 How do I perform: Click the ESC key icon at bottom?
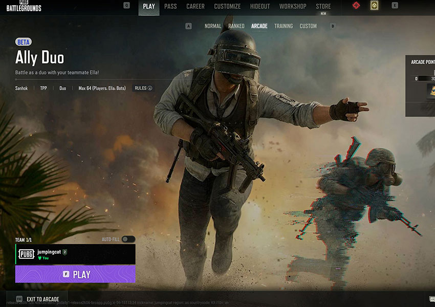19,299
